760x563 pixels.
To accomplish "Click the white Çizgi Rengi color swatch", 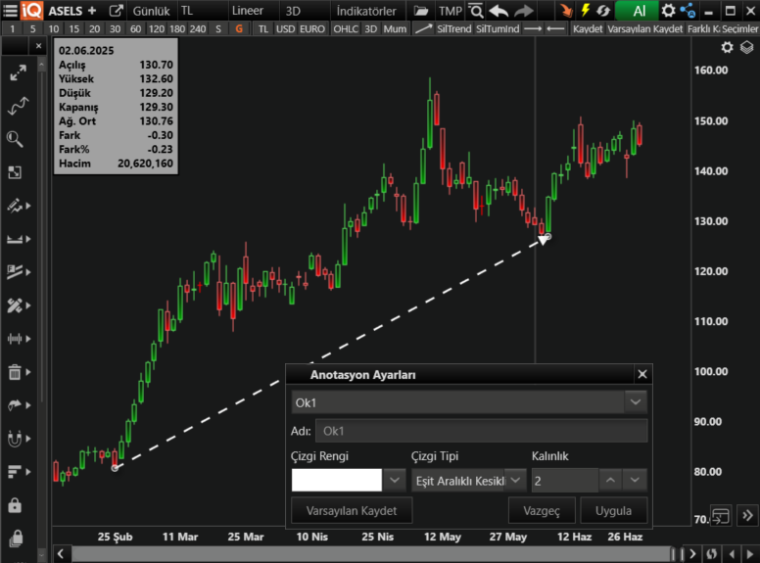I will [x=336, y=481].
